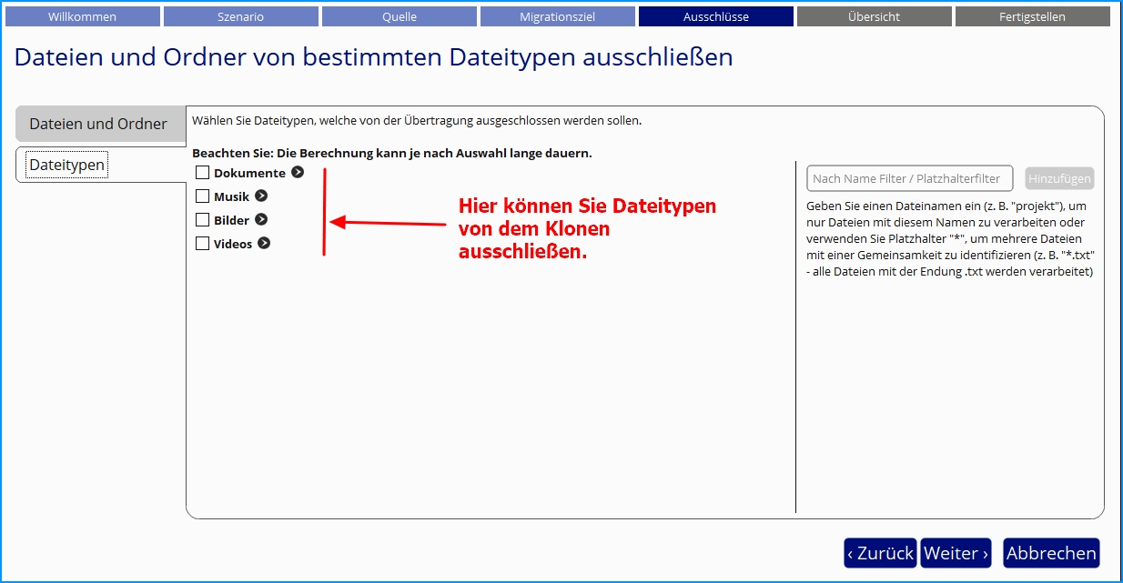Go to the Willkommen wizard step
The height and width of the screenshot is (583, 1123).
click(x=82, y=16)
